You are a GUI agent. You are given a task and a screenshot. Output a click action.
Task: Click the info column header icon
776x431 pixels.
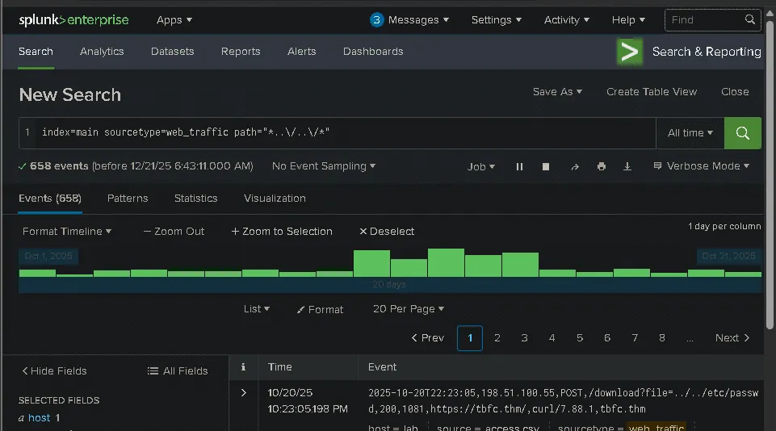click(244, 367)
